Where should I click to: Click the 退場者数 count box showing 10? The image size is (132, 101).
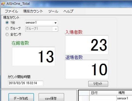point(87,69)
